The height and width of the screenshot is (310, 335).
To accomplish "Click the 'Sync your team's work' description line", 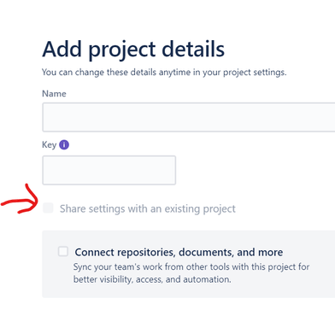I will click(x=191, y=267).
